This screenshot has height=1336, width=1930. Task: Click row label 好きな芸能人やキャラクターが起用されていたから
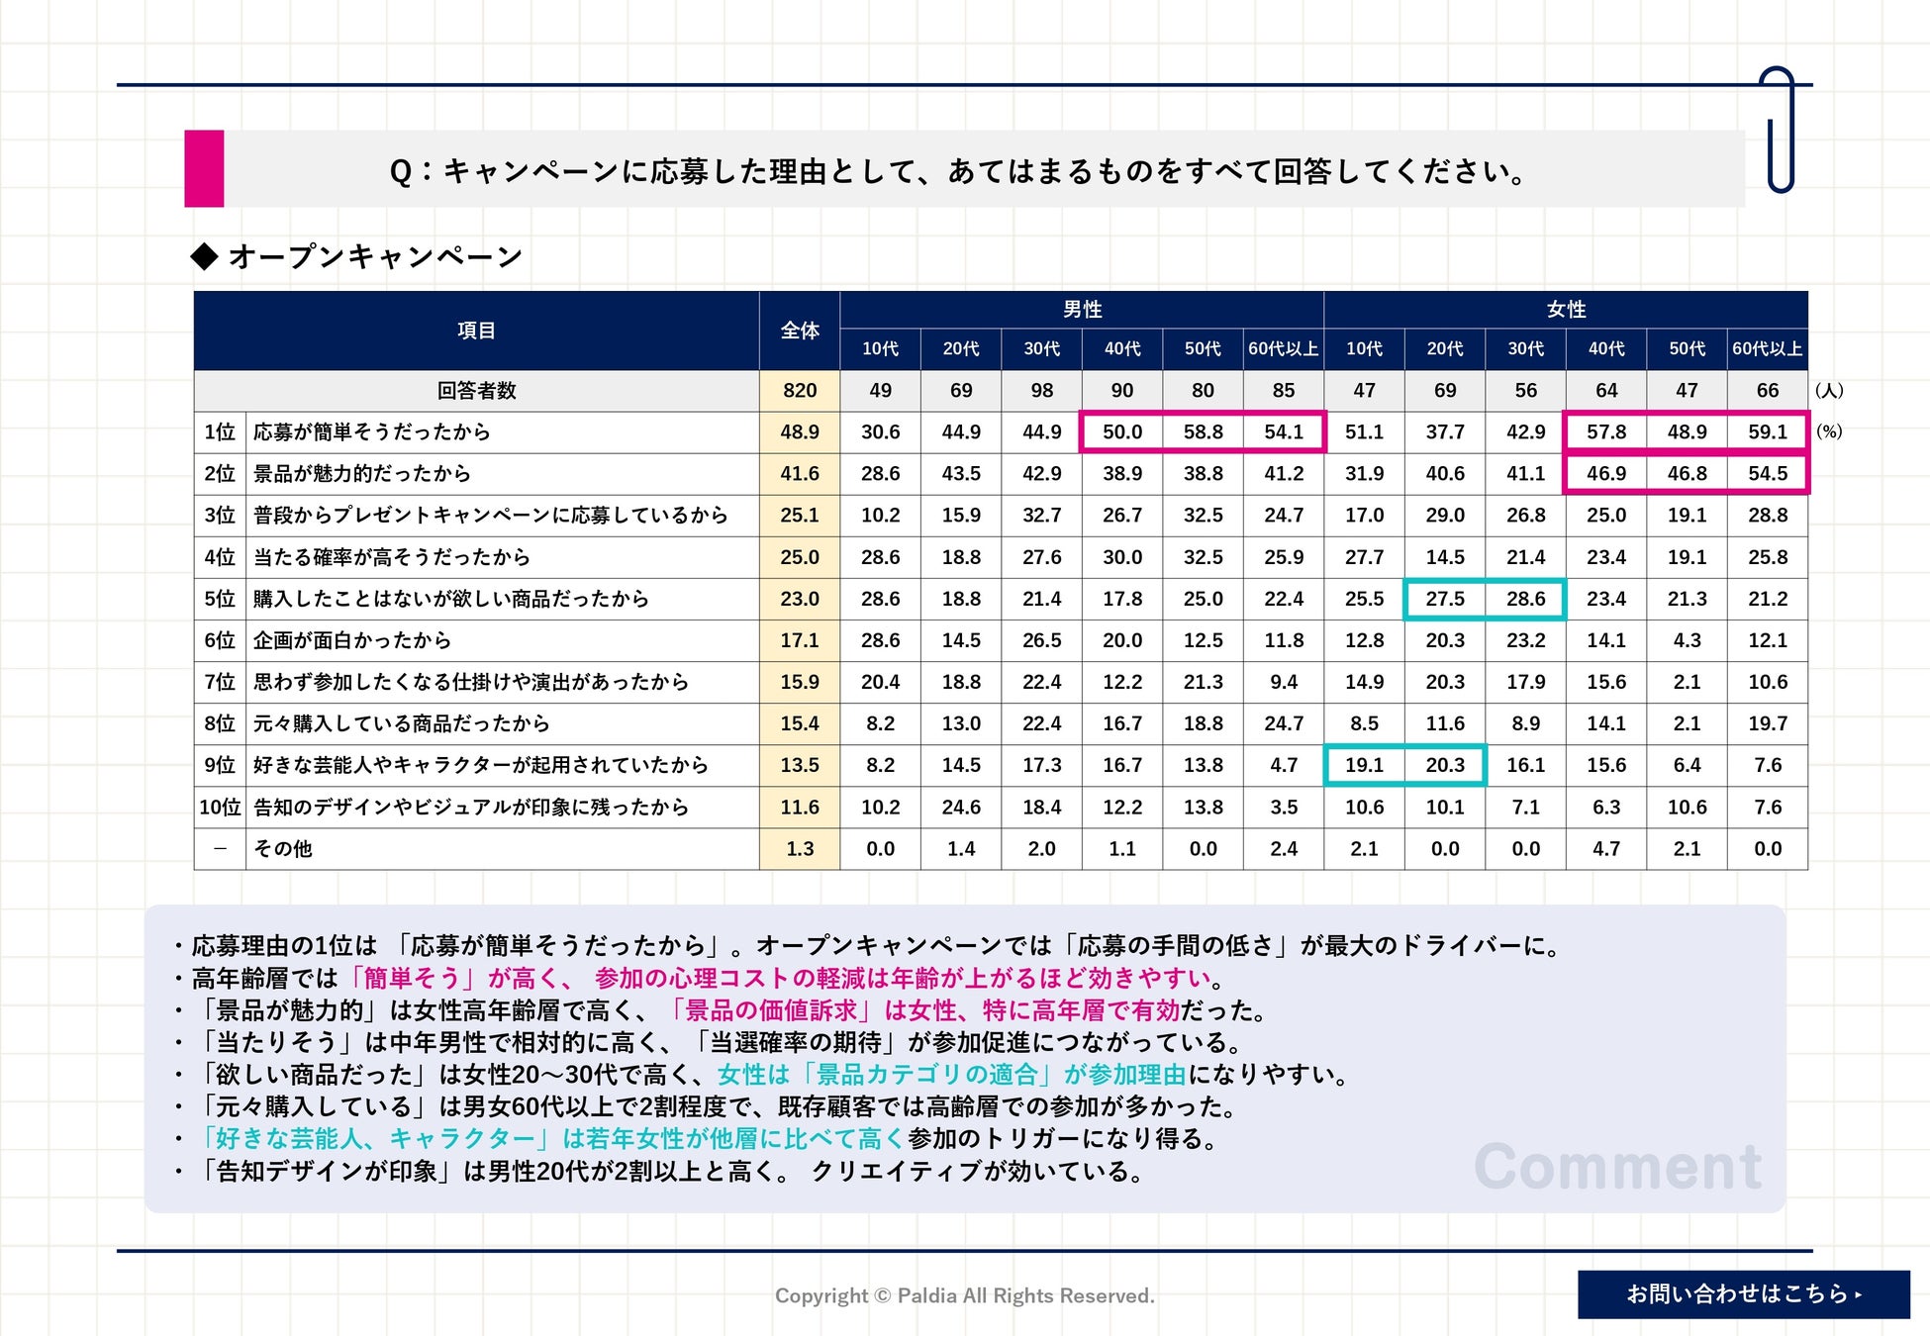[481, 765]
